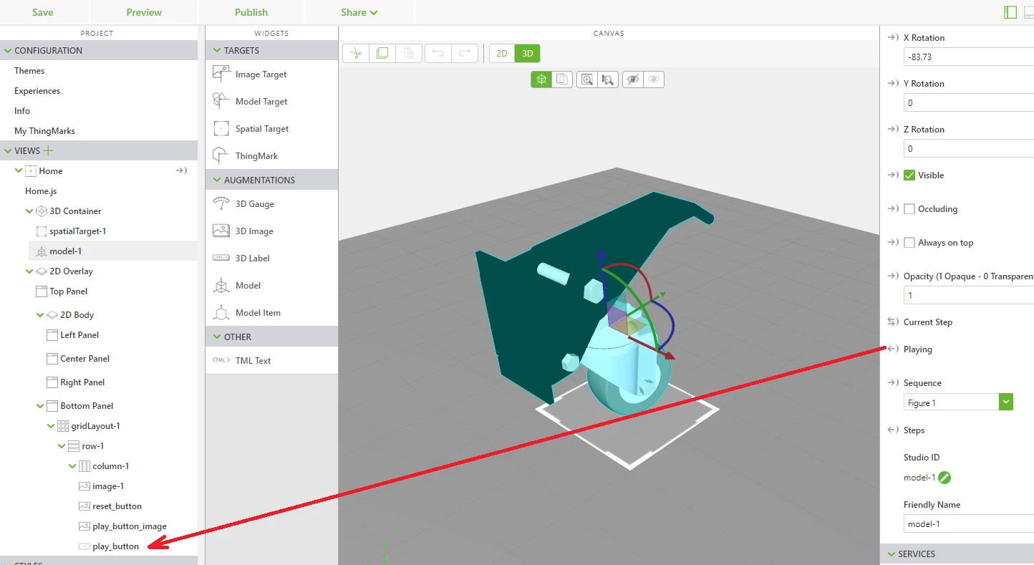
Task: Click the Model Target widget icon
Action: click(x=221, y=101)
